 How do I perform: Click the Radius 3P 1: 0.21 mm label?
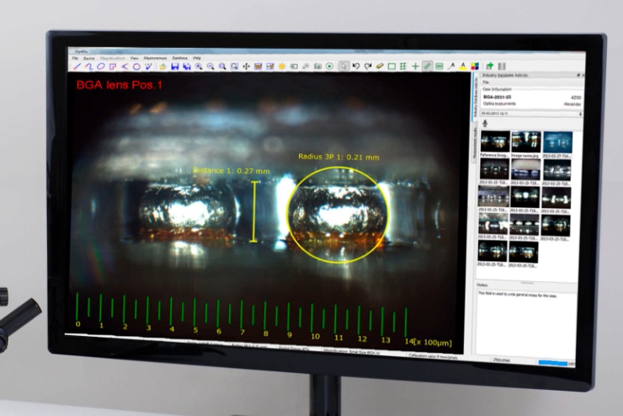coord(338,157)
